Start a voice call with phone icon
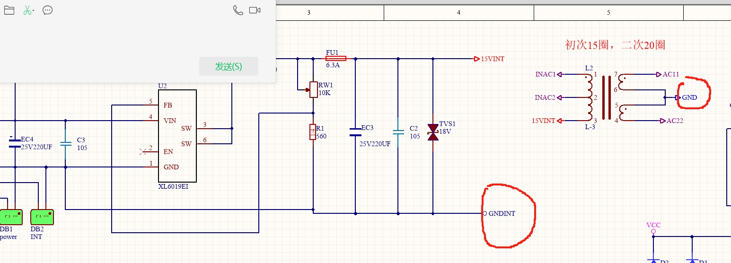The image size is (731, 263). coord(238,10)
